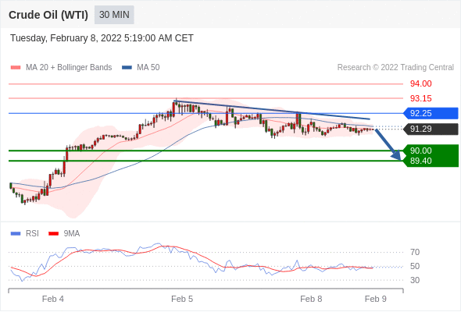Click the 93.15 red resistance label

pos(420,98)
